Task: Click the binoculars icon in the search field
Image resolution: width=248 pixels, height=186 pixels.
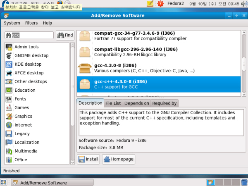Action: point(8,35)
